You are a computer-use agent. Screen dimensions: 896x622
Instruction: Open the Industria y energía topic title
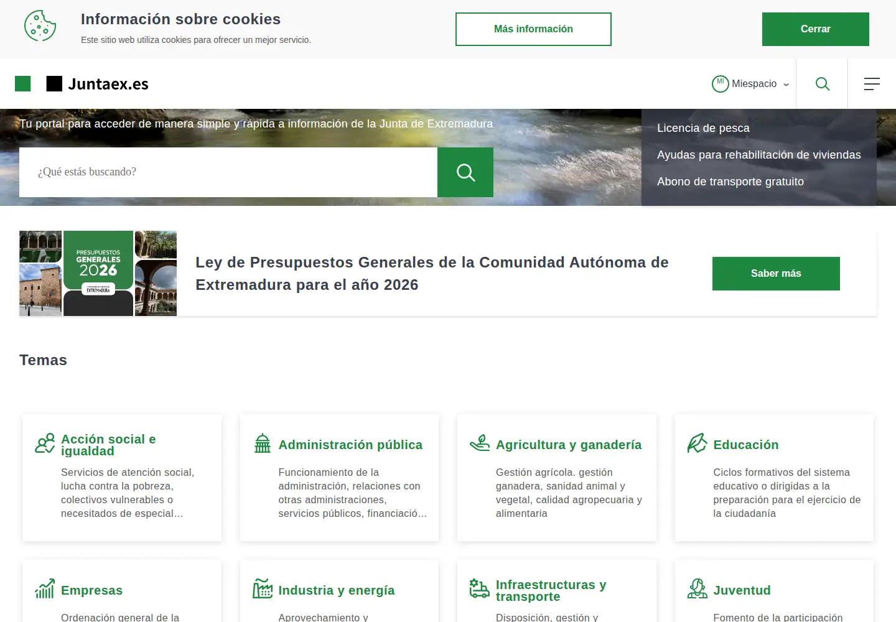click(337, 590)
